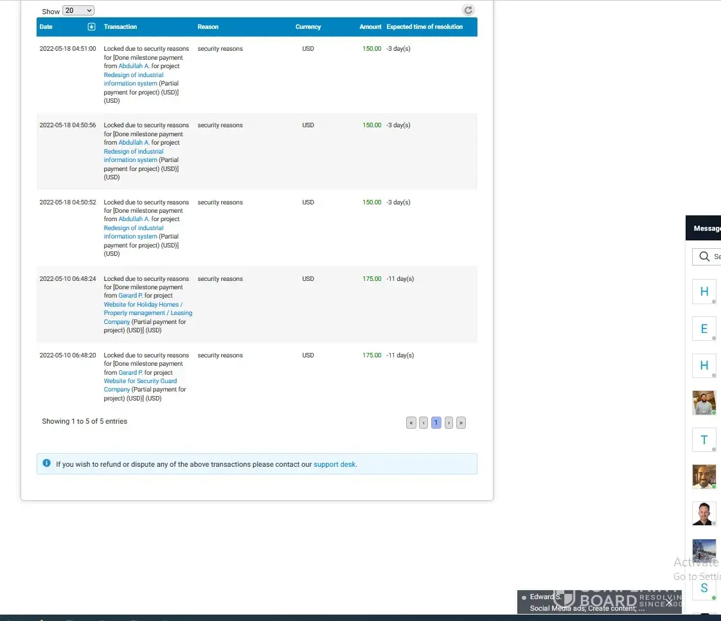Viewport: 721px width, 621px height.
Task: Select page 1 in pagination
Action: pyautogui.click(x=436, y=423)
